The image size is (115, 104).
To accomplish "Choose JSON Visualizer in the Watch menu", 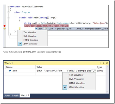I will click(79, 87).
